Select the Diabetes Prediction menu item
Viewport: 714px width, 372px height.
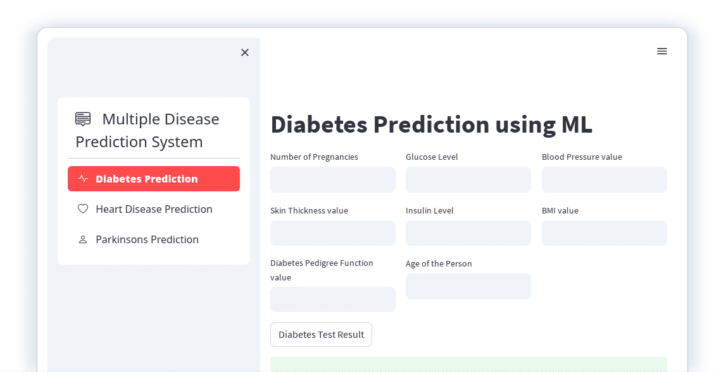[x=154, y=179]
